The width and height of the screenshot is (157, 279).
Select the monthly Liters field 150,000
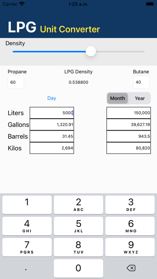[x=129, y=113]
